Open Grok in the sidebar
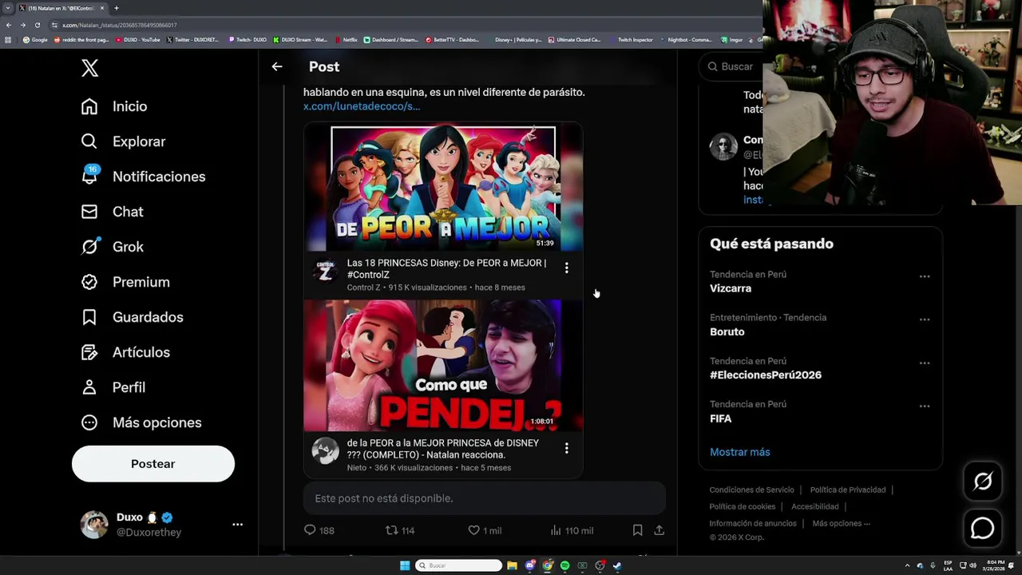This screenshot has width=1022, height=575. coord(112,247)
